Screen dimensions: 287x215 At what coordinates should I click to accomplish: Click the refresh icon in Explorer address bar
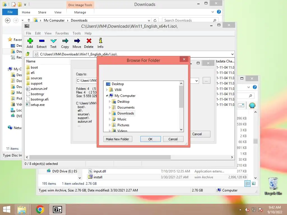(155, 20)
